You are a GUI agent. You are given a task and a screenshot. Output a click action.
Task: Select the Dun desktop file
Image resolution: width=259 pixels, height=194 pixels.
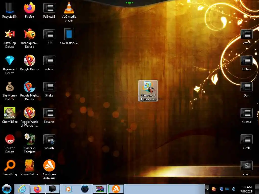[x=246, y=89]
